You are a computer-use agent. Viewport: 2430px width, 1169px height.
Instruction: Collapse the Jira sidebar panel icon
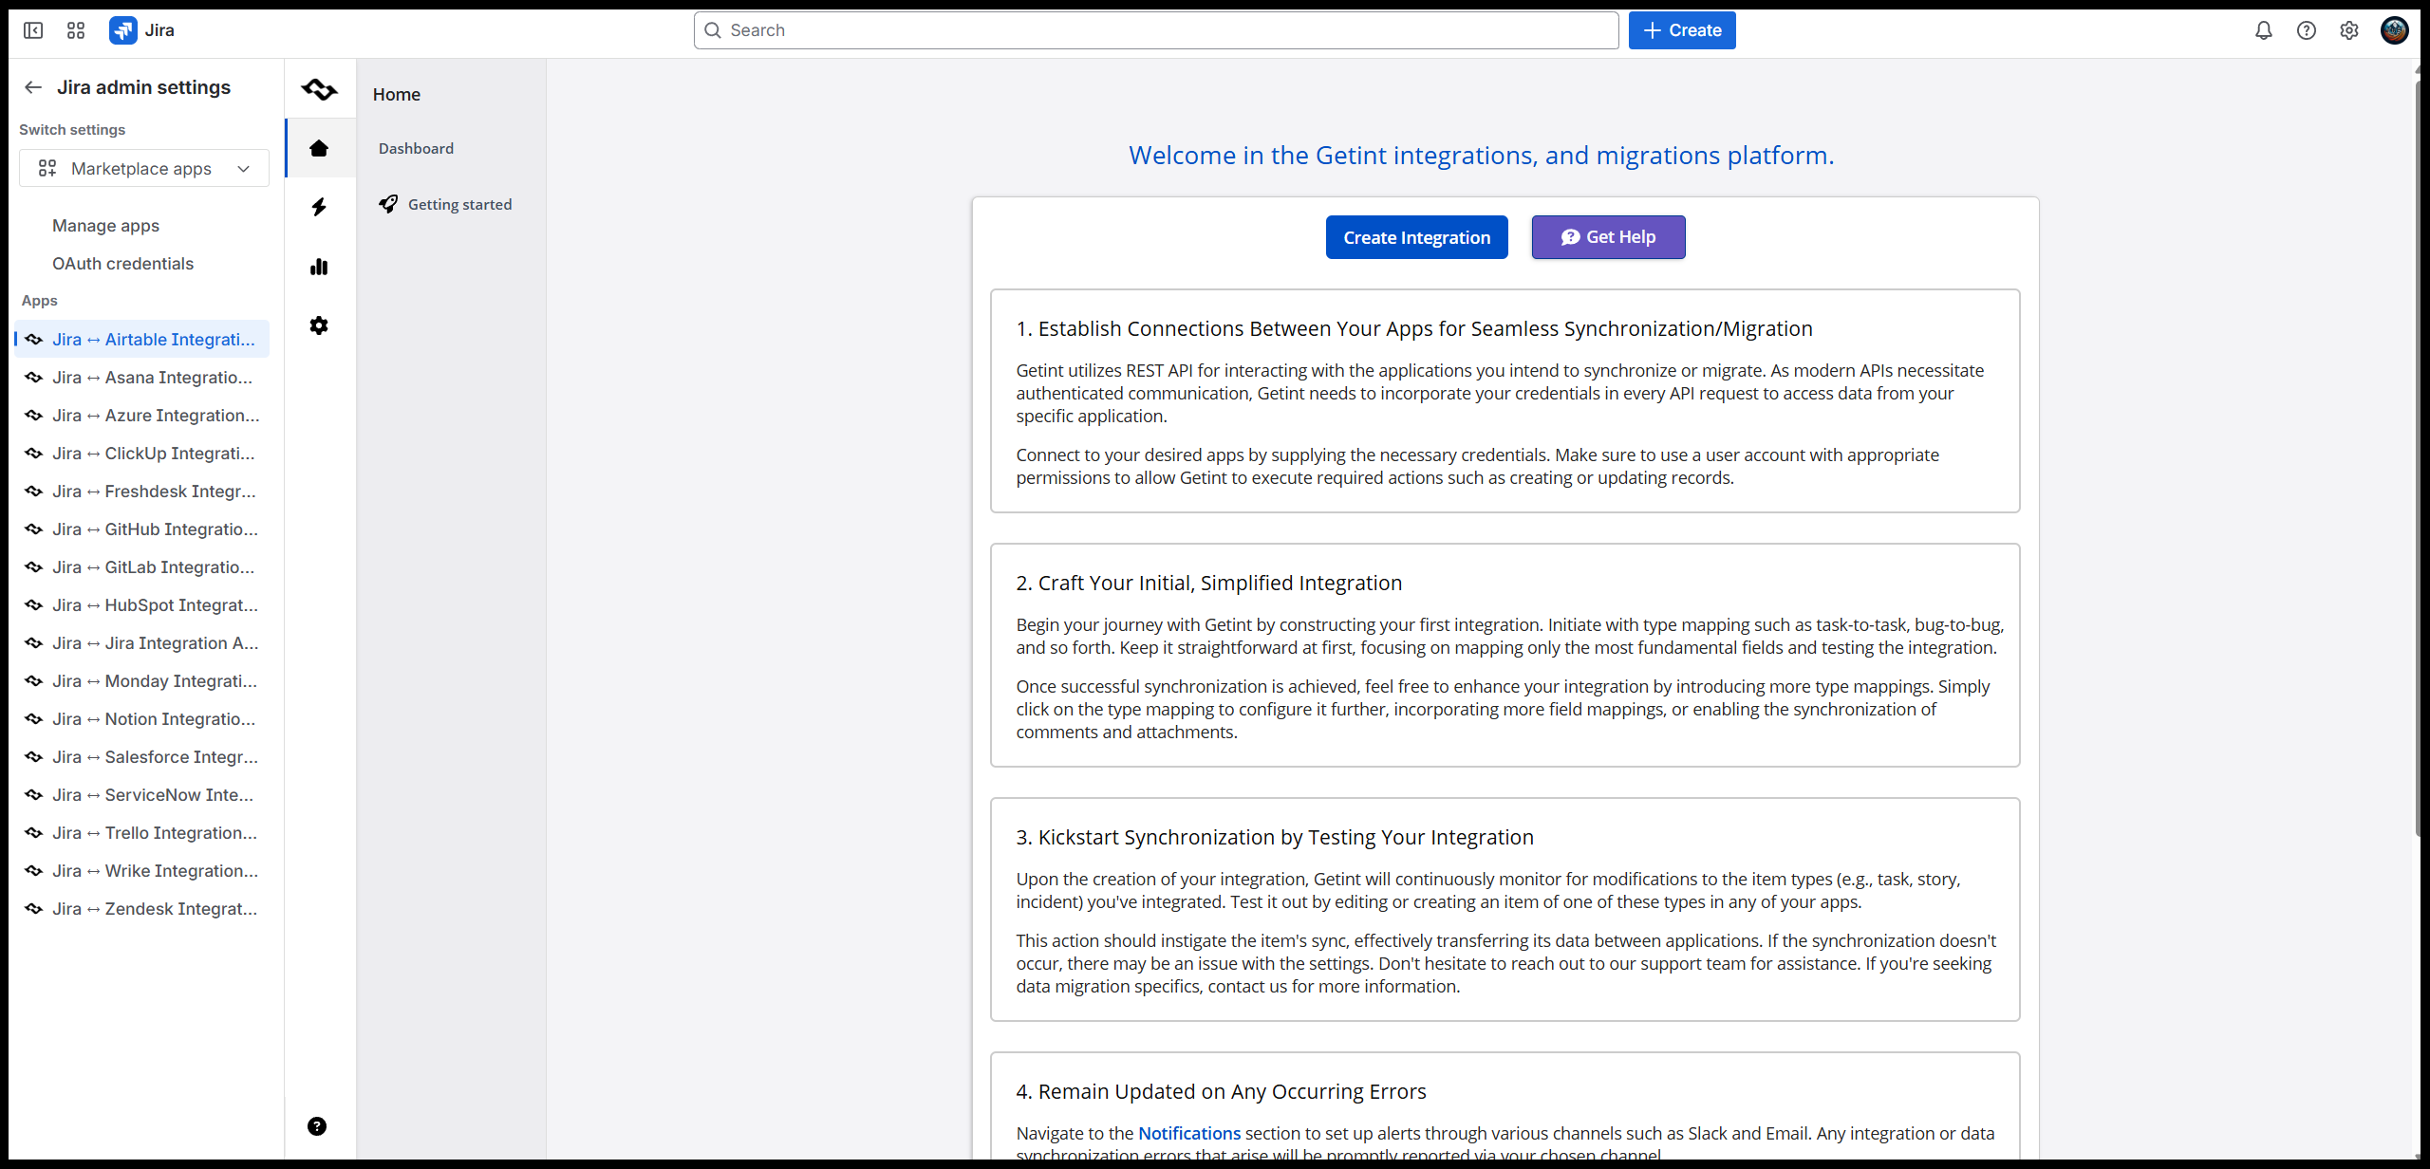click(33, 30)
